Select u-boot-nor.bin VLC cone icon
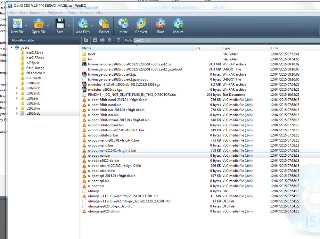The height and width of the screenshot is (239, 320). 84,155
